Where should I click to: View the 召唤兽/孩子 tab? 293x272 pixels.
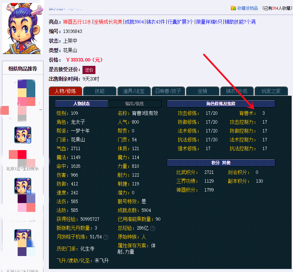click(168, 91)
